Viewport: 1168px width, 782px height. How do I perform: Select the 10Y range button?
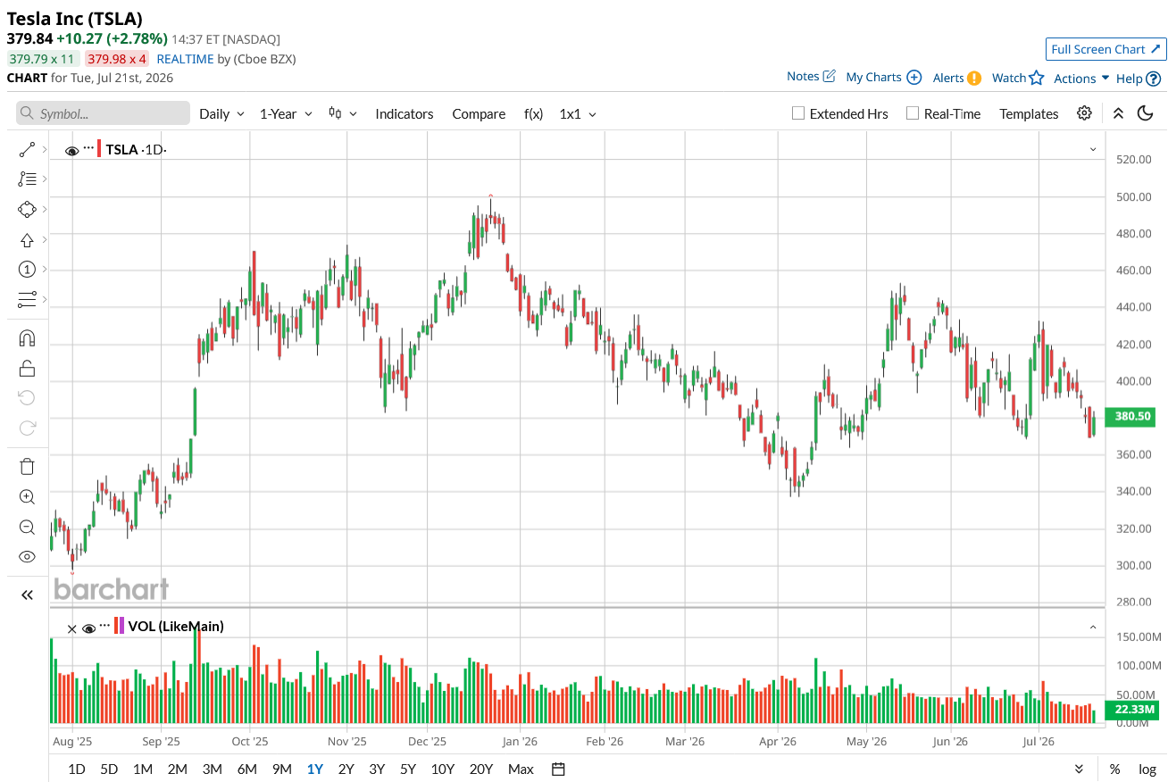coord(443,769)
